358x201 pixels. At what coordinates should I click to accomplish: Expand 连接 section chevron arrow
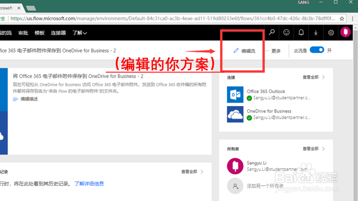[x=324, y=77]
